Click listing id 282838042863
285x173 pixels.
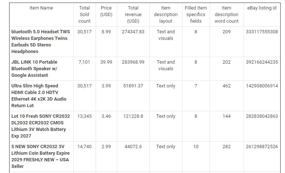pos(262,116)
